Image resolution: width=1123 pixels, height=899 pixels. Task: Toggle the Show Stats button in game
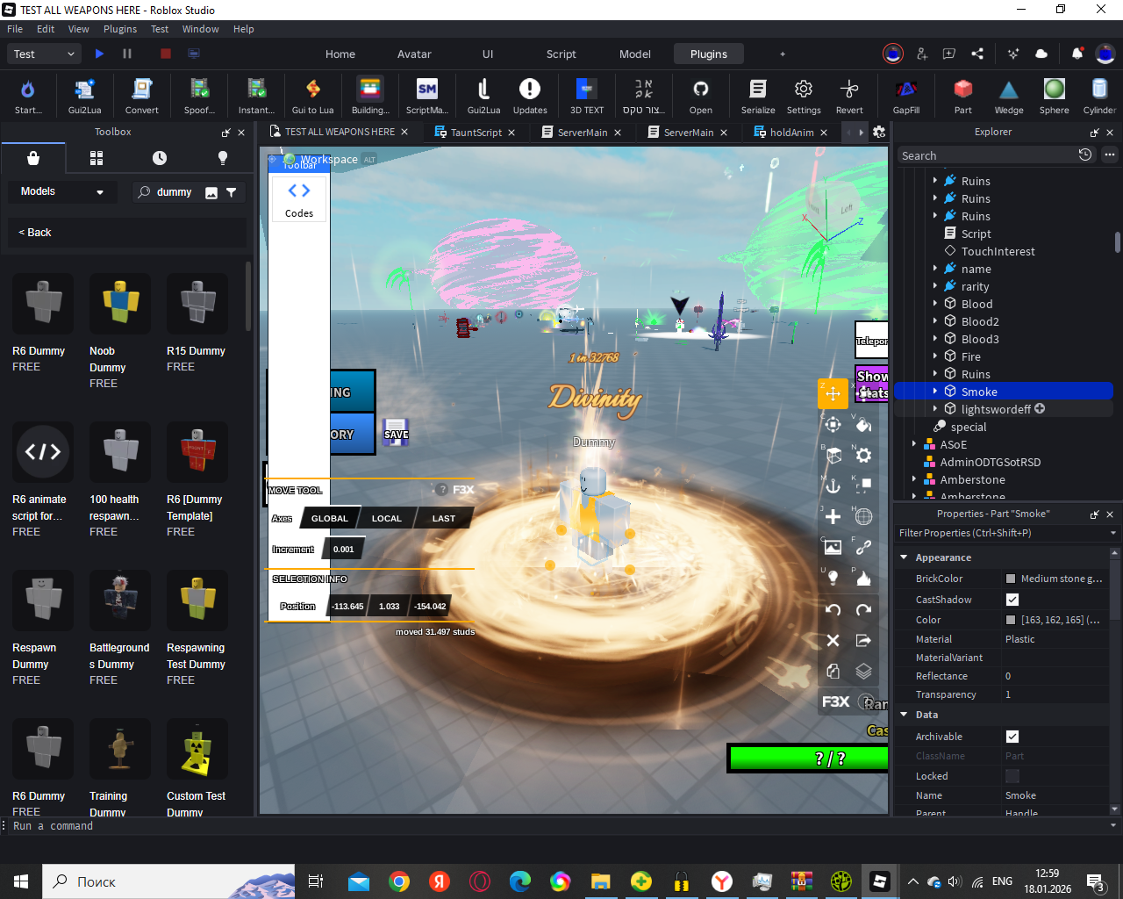pos(872,385)
